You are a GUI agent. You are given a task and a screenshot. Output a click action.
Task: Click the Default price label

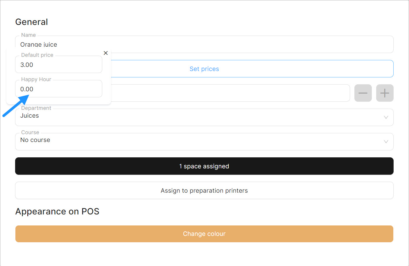tap(37, 55)
